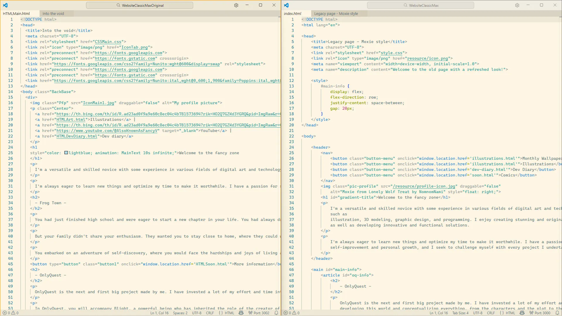Open notifications bell in left window
The image size is (562, 316).
tap(276, 313)
